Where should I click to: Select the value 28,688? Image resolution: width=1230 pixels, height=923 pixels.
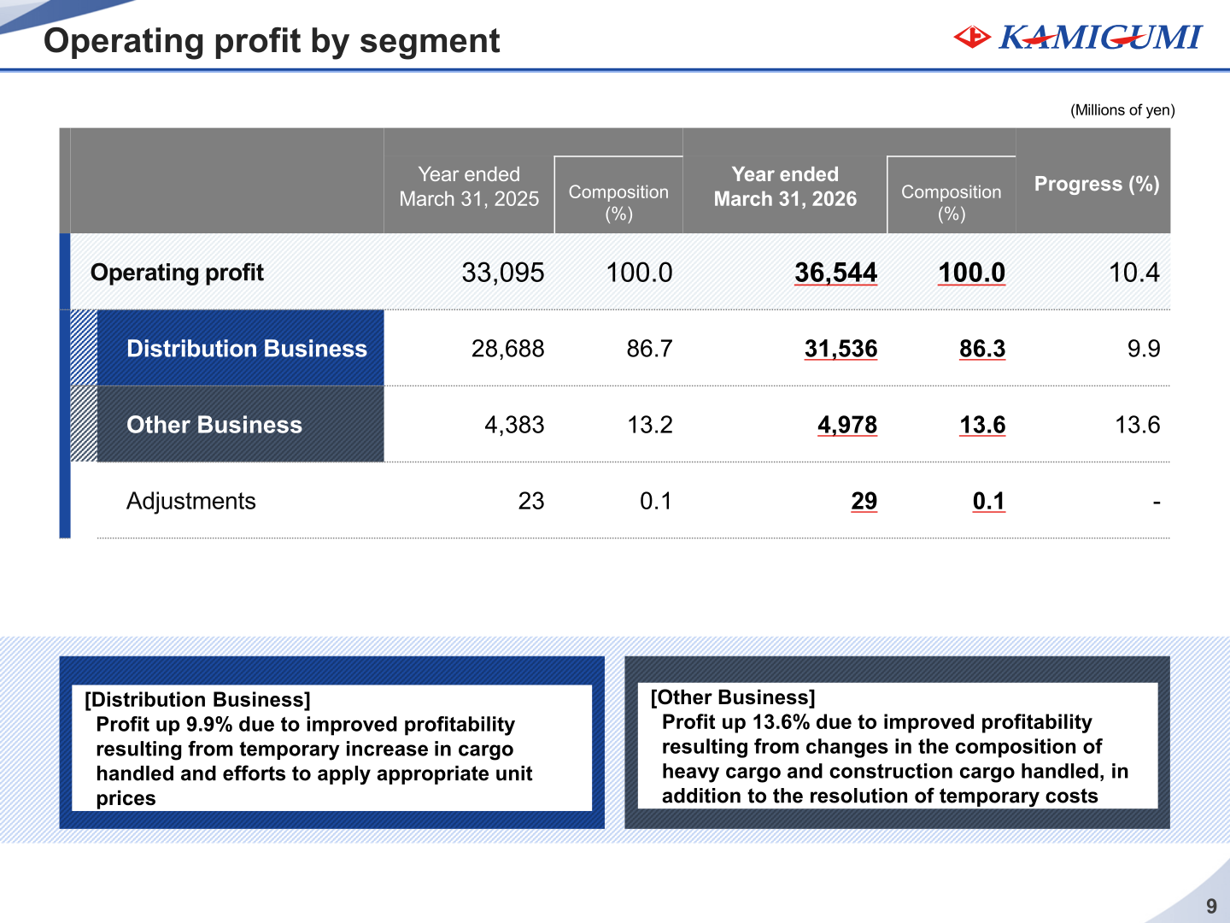click(507, 349)
